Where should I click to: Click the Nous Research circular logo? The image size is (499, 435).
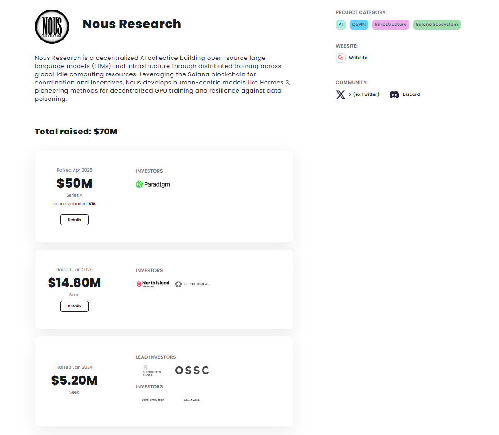click(x=52, y=26)
